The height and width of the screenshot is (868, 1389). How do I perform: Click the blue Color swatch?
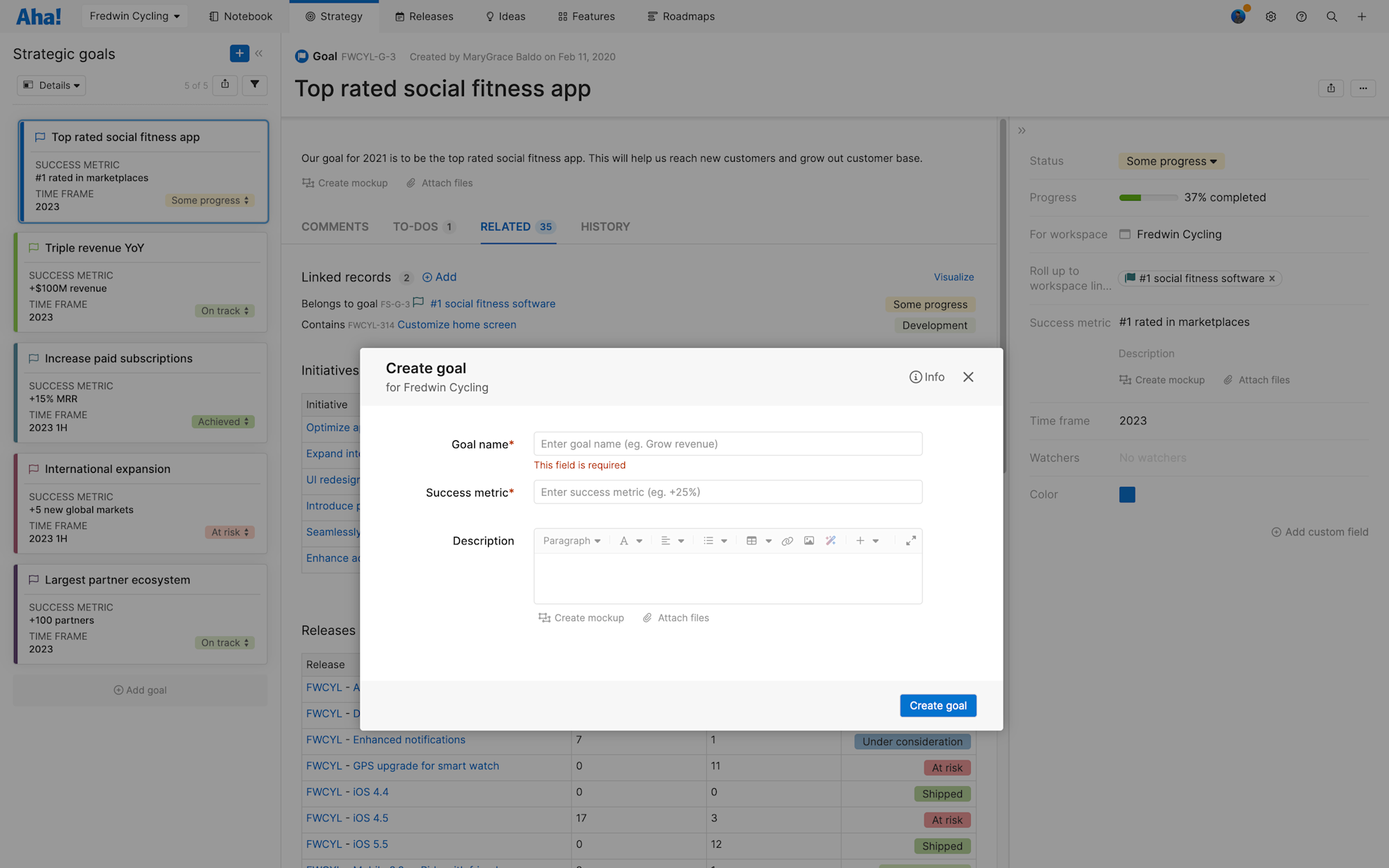[1127, 494]
